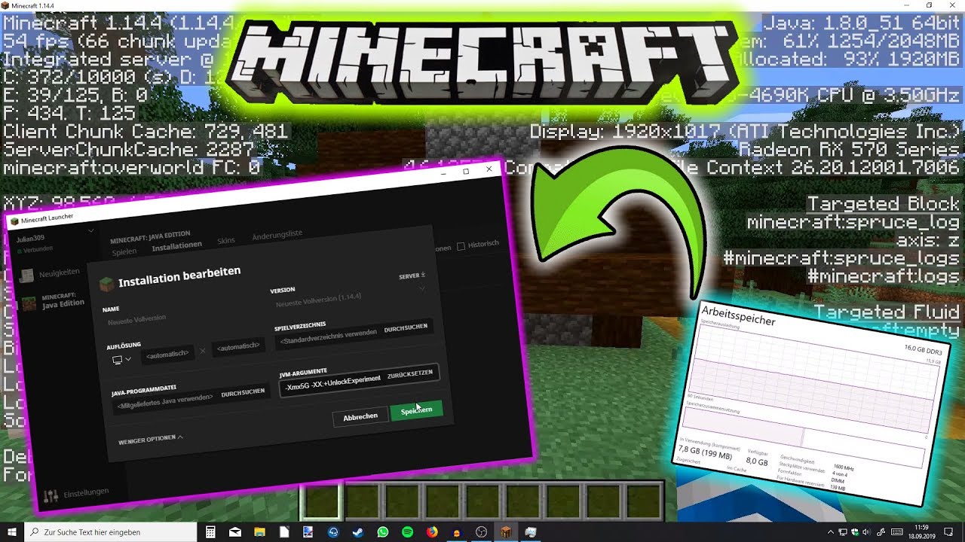
Task: Launch Steam from the taskbar
Action: coord(358,531)
